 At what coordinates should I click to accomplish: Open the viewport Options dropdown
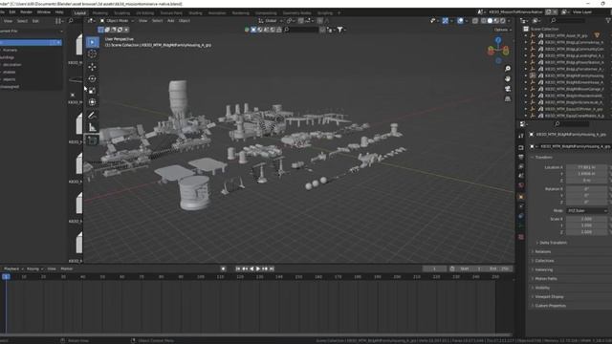click(502, 30)
